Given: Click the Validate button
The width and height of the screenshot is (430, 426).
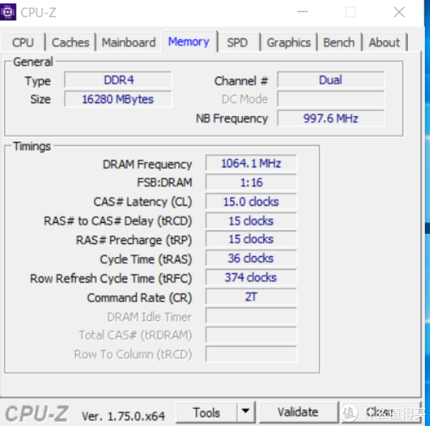Looking at the screenshot, I should point(297,412).
